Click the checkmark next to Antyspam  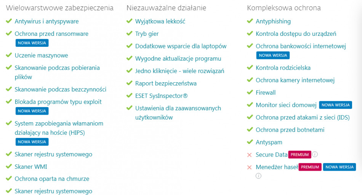pos(250,142)
